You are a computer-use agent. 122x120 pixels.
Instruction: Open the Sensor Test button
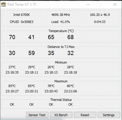pyautogui.click(x=37, y=115)
